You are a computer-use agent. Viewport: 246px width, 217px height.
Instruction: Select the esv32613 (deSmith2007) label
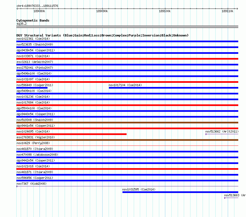[35, 62]
